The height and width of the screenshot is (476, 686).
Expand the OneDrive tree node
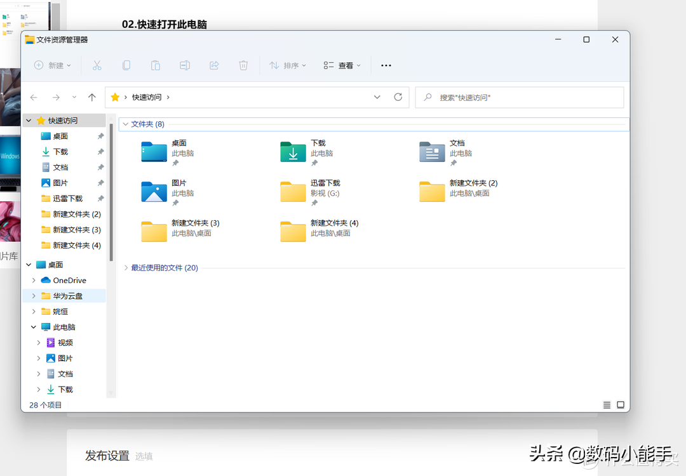click(34, 280)
